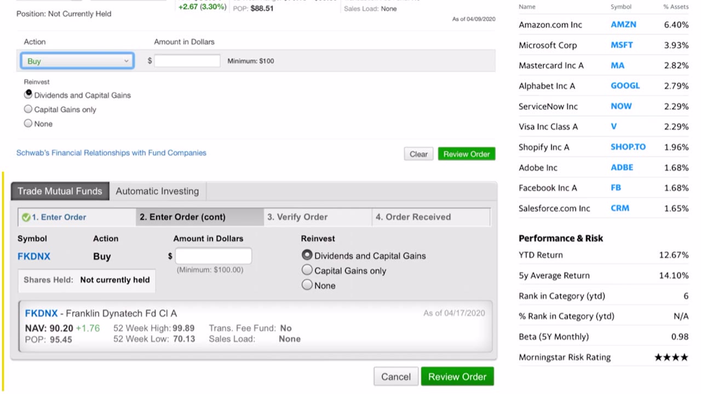Click the Cancel button
This screenshot has height=394, width=701.
point(396,376)
